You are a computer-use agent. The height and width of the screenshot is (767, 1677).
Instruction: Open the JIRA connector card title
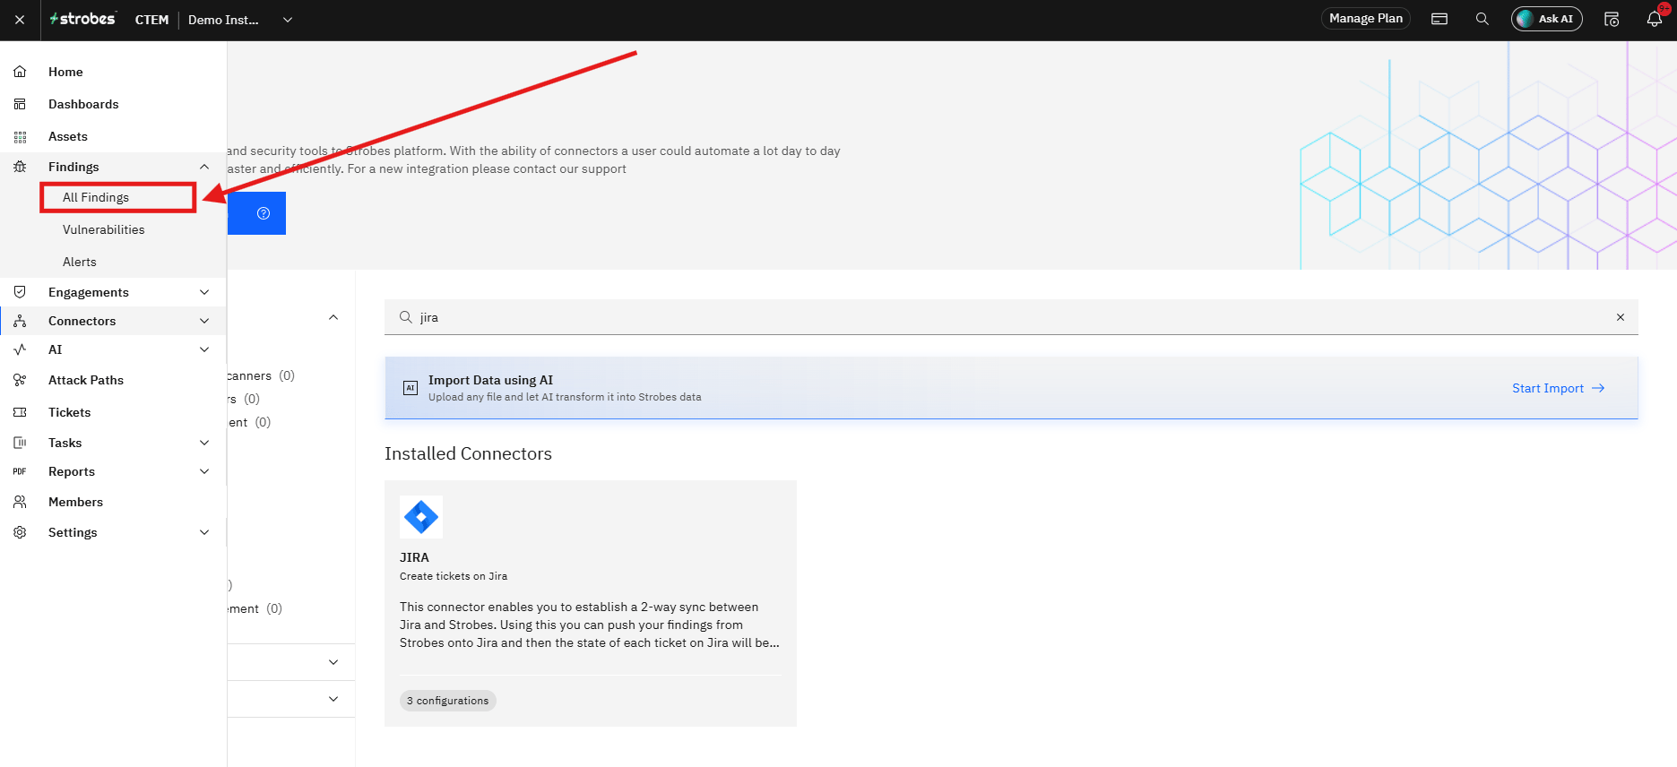coord(414,557)
